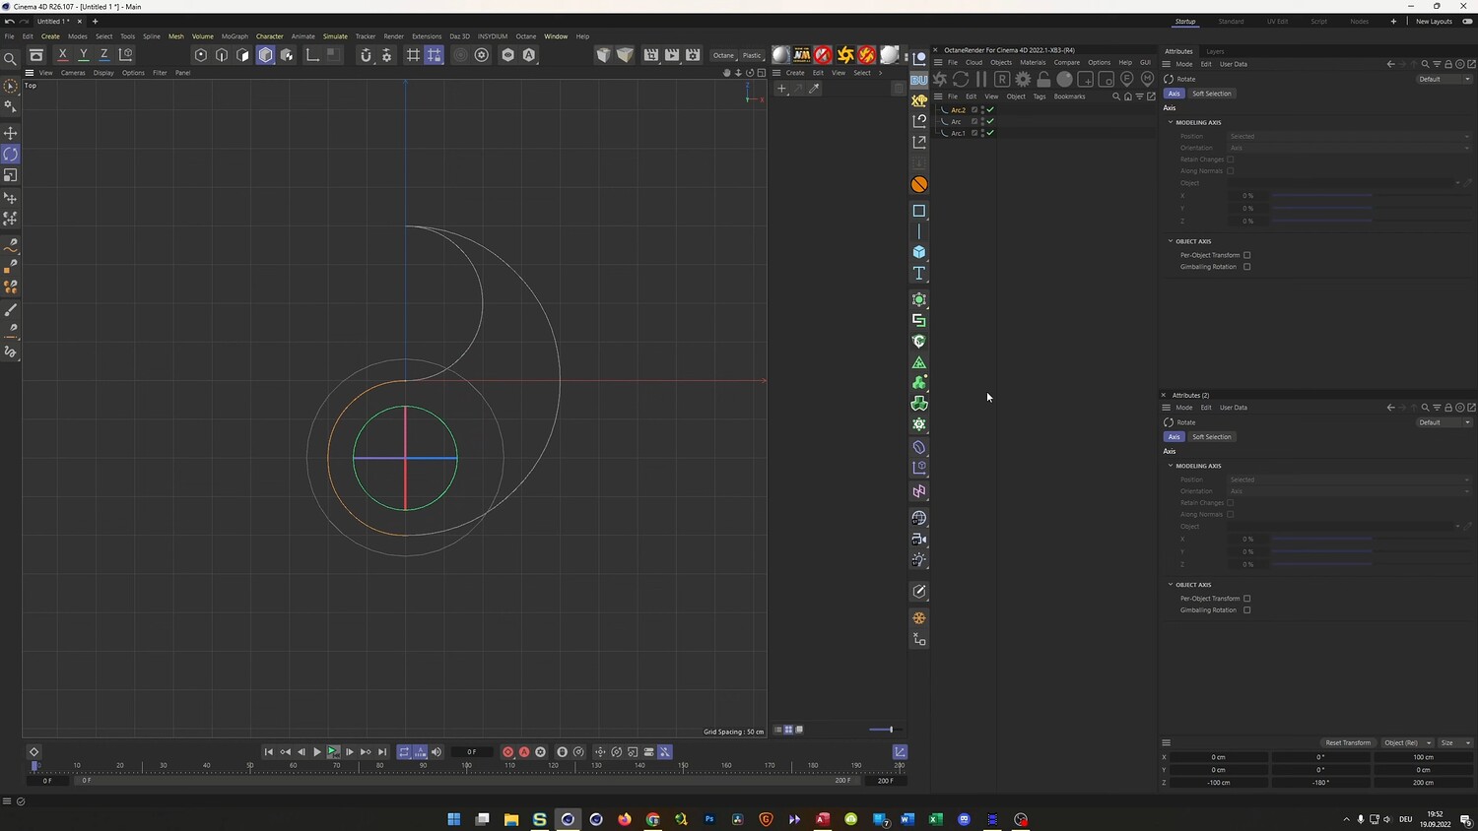Click the record keyframe button
The height and width of the screenshot is (831, 1478).
(508, 752)
